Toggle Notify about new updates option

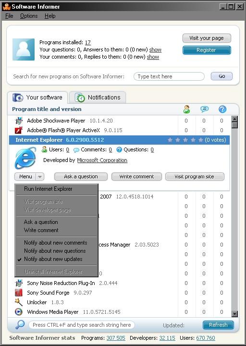[x=53, y=259]
